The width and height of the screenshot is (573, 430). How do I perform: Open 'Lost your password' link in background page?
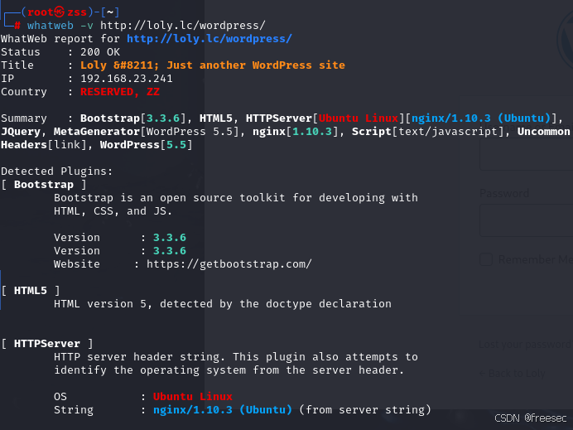click(x=526, y=344)
